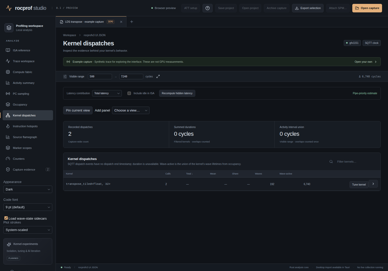
Task: Open the Counters view
Action: tap(28, 159)
